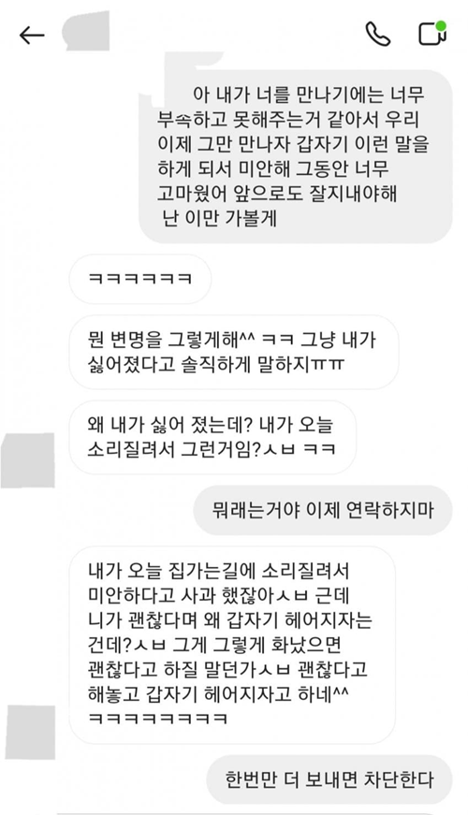Start a voice call via phone icon

point(377,35)
